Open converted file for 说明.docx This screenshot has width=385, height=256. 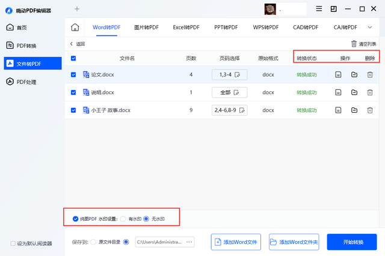click(x=338, y=92)
